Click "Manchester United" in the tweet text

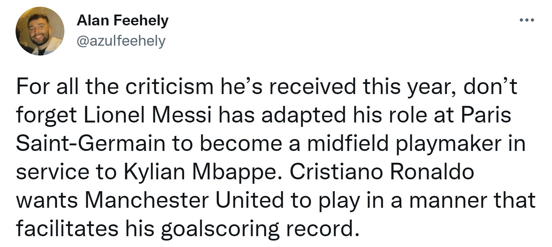(x=184, y=200)
